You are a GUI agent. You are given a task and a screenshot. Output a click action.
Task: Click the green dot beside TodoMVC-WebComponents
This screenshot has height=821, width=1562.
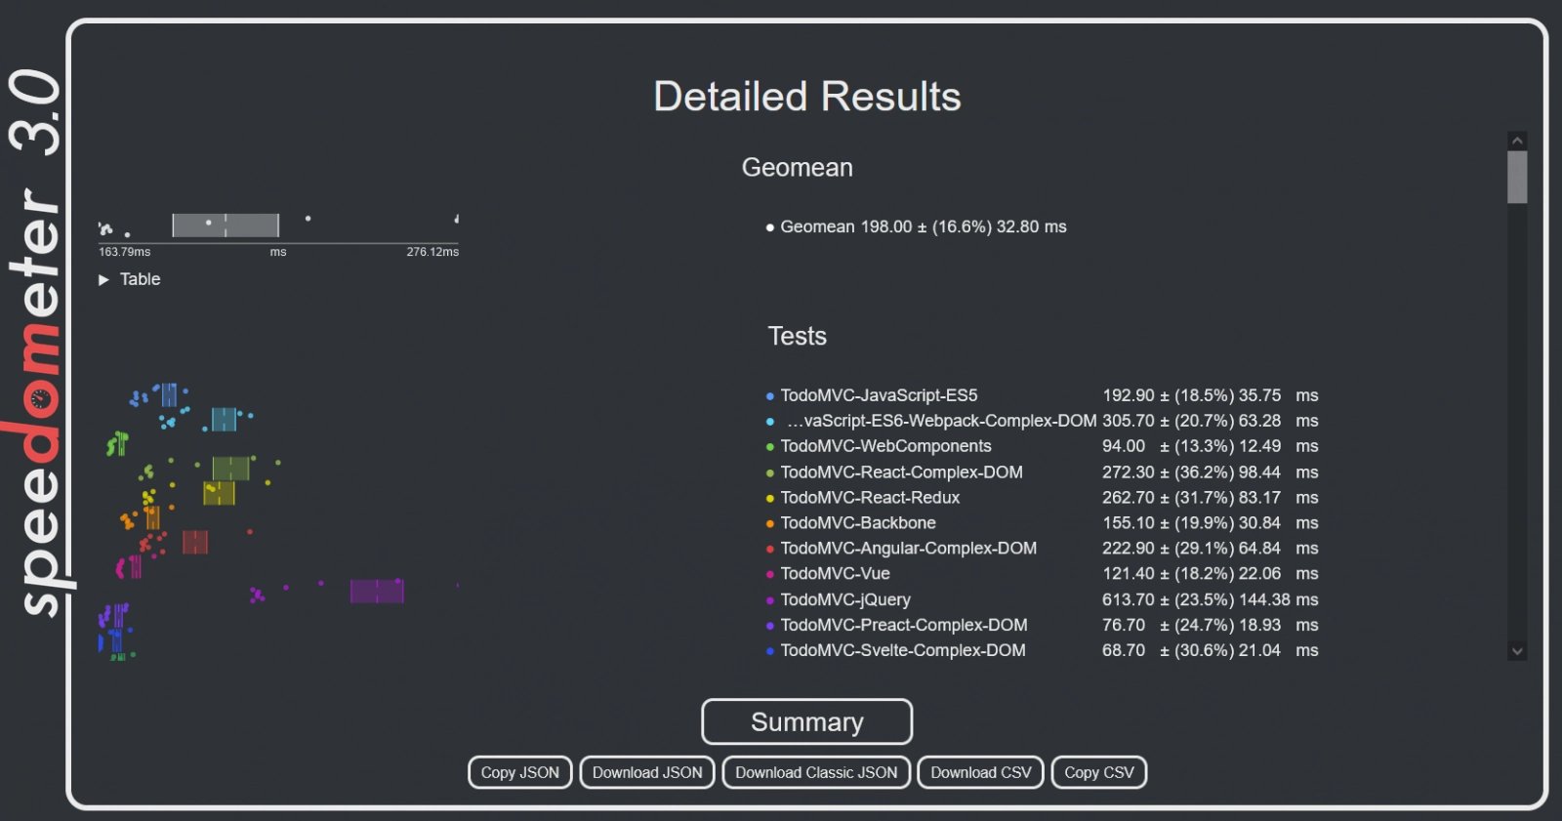tap(770, 447)
